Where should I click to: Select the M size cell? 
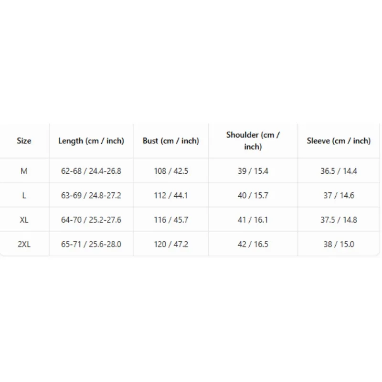coord(24,171)
